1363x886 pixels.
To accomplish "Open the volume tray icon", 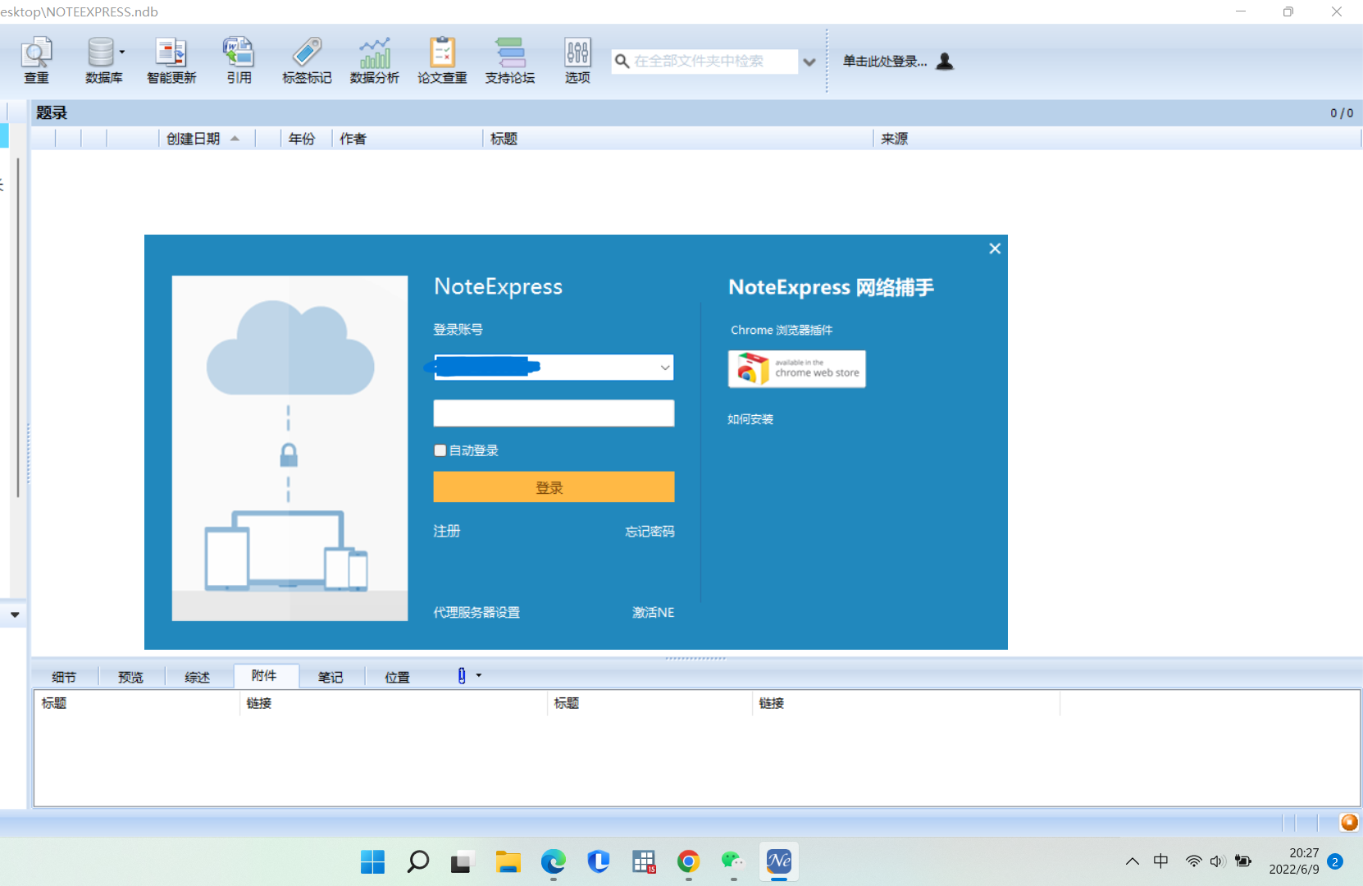I will (x=1217, y=861).
